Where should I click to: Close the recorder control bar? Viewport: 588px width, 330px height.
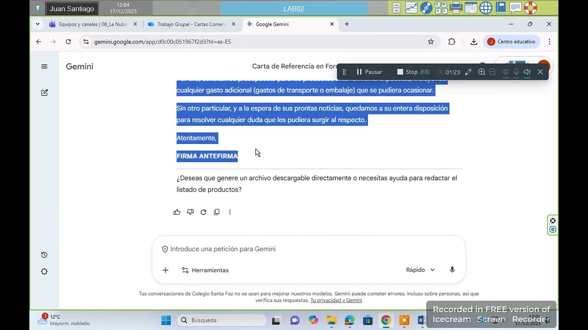coord(540,72)
